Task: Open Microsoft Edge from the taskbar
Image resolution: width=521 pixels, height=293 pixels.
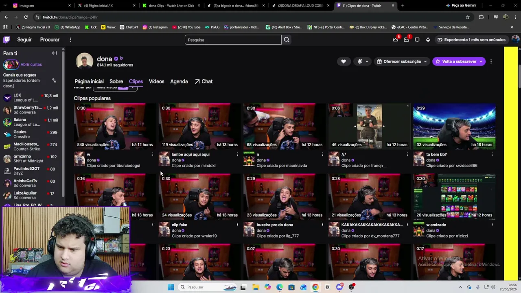Action: pyautogui.click(x=279, y=287)
